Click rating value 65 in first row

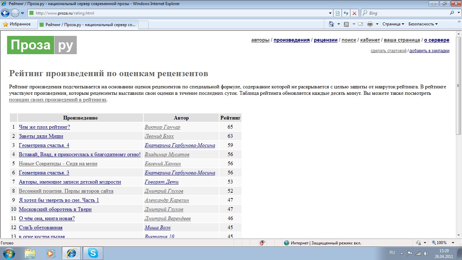click(230, 127)
